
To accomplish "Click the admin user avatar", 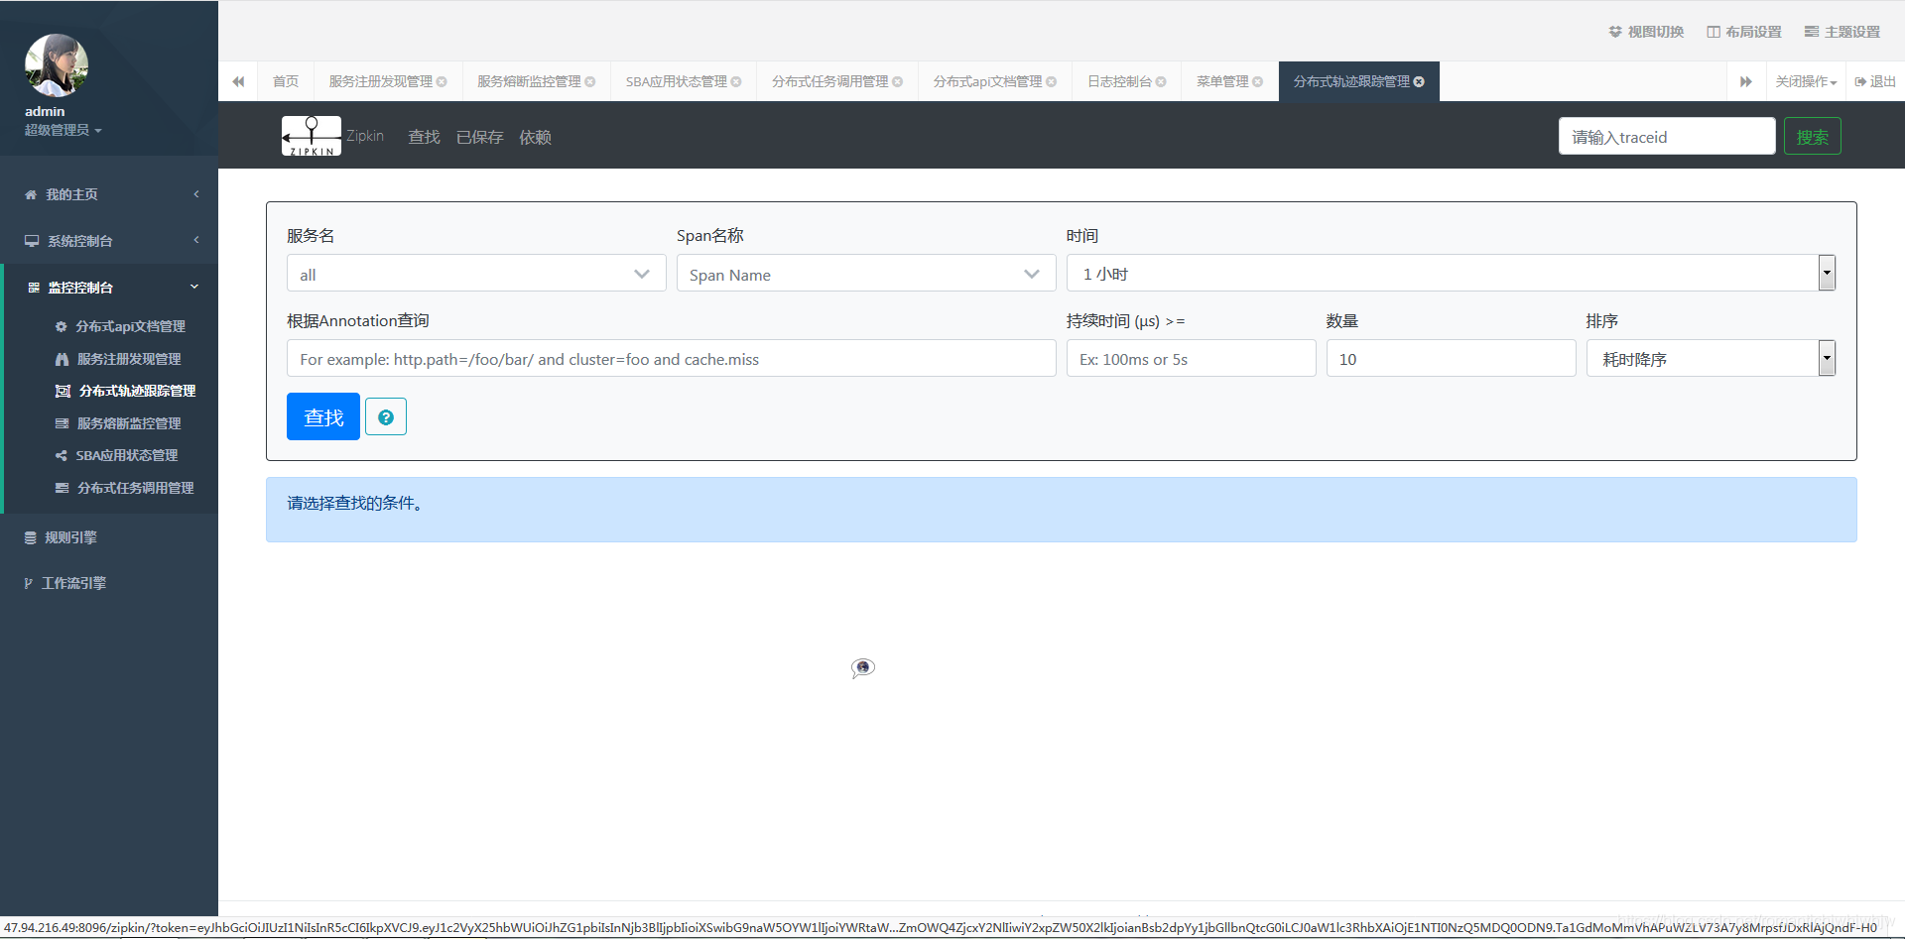I will coord(57,65).
